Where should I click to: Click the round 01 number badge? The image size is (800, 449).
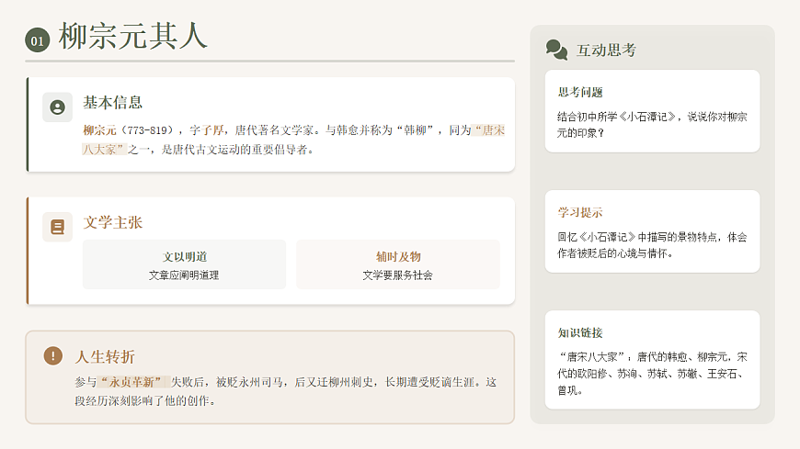coord(38,40)
